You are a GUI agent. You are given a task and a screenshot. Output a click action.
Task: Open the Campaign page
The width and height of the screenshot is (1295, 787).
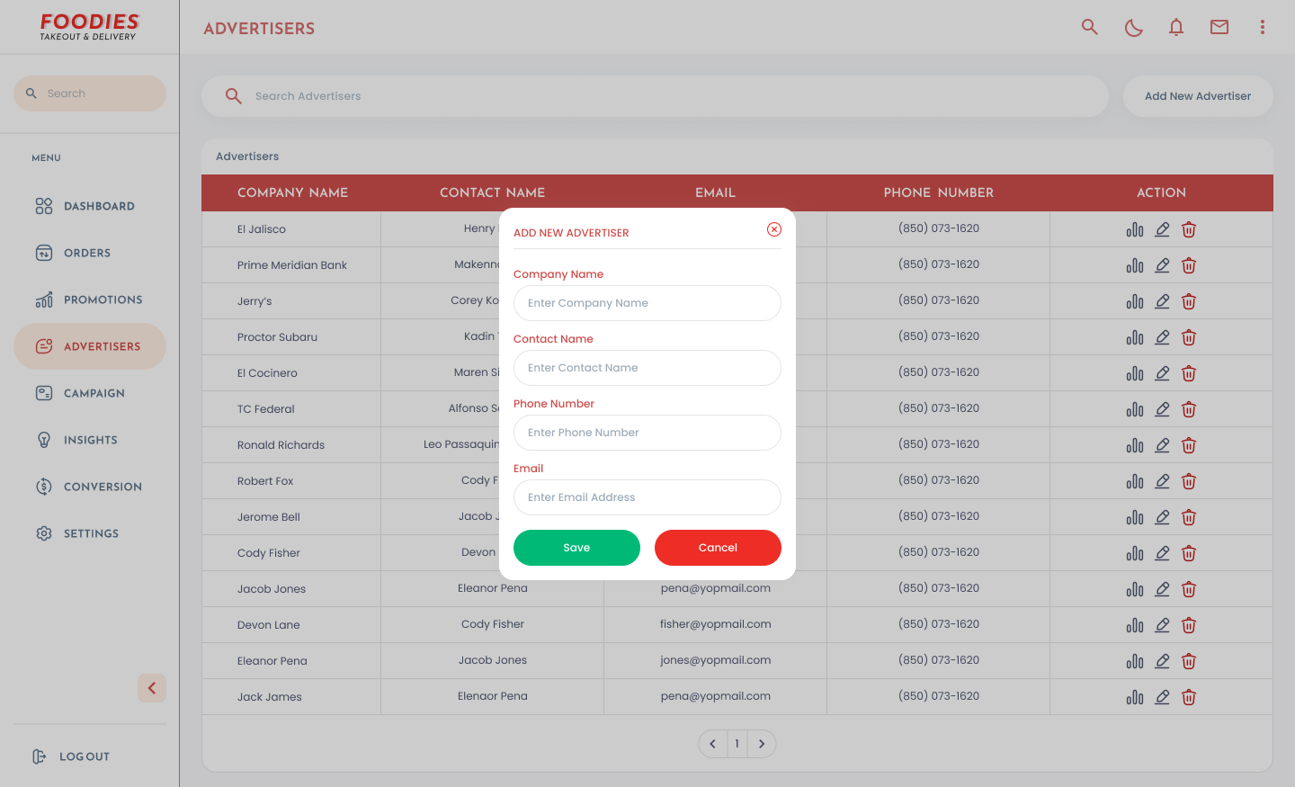click(x=90, y=393)
